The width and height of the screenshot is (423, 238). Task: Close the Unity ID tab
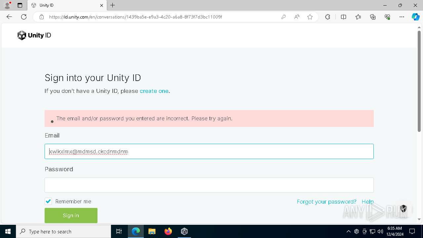101,5
